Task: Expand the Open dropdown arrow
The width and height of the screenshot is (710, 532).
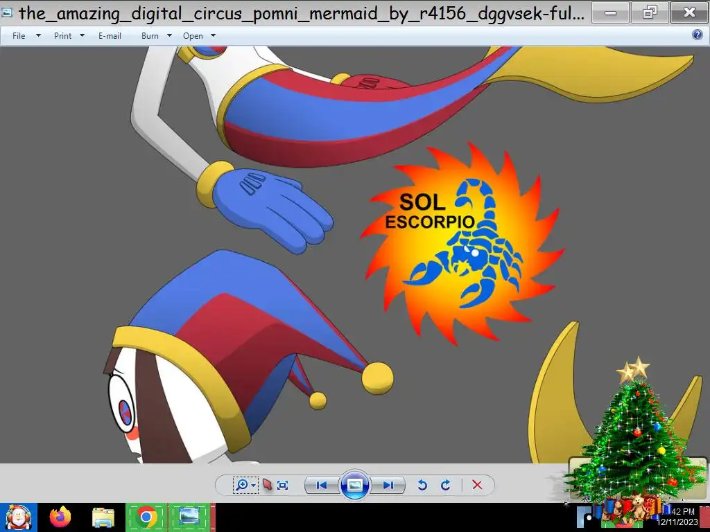Action: [x=214, y=35]
